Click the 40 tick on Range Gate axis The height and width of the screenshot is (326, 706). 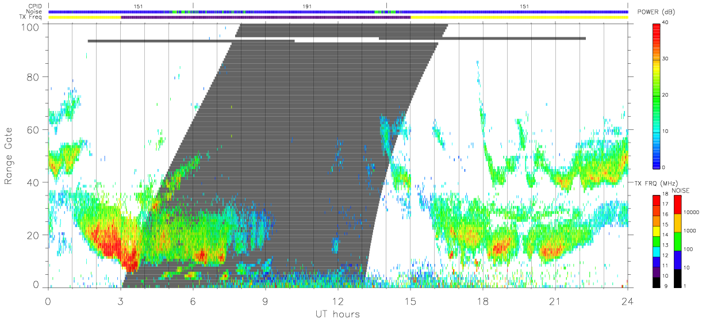pyautogui.click(x=33, y=182)
